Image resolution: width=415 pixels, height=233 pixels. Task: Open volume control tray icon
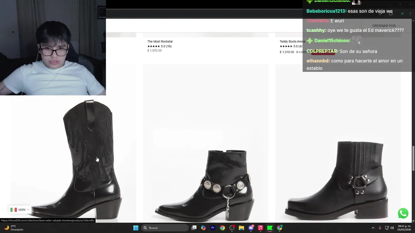pyautogui.click(x=392, y=228)
